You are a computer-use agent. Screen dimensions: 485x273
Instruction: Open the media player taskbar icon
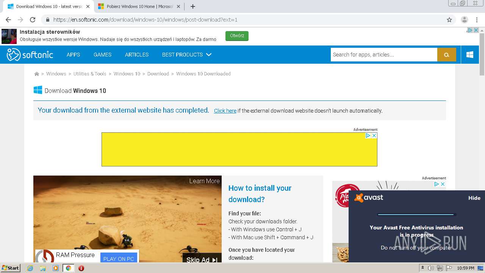[x=56, y=268]
